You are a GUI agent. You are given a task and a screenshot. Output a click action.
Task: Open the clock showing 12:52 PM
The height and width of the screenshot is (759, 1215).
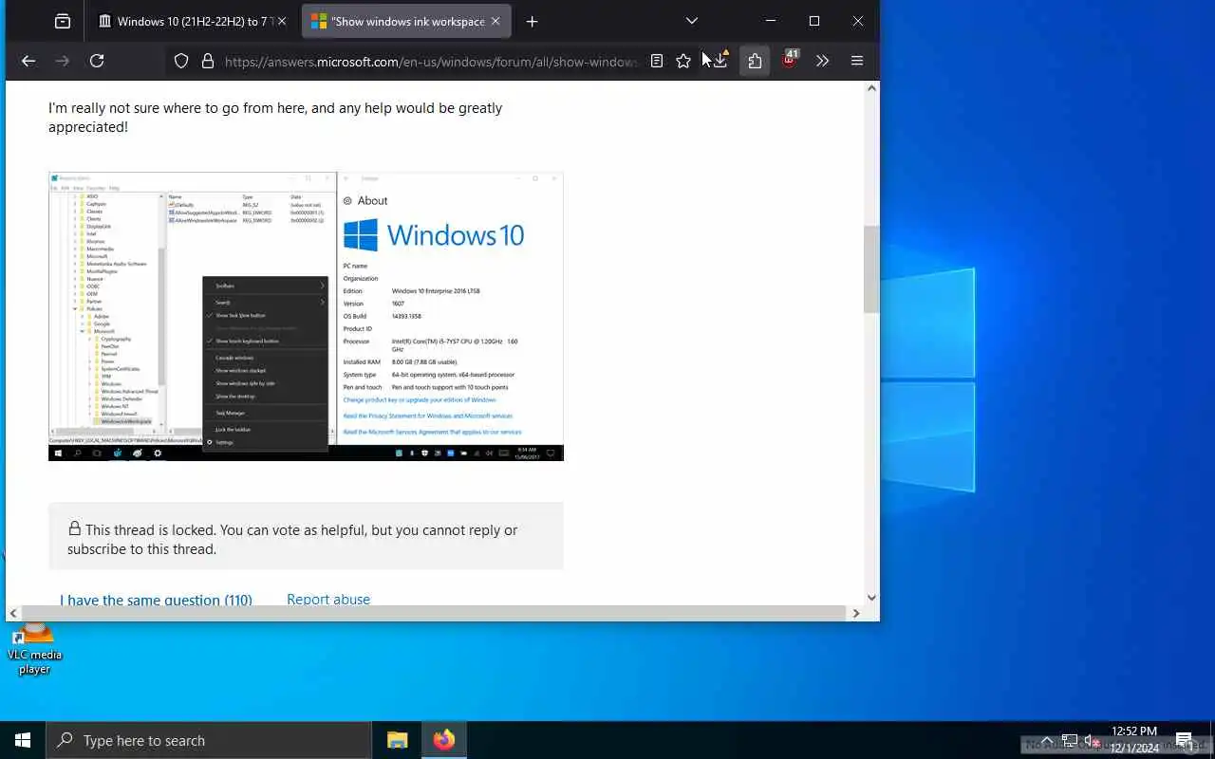1134,740
